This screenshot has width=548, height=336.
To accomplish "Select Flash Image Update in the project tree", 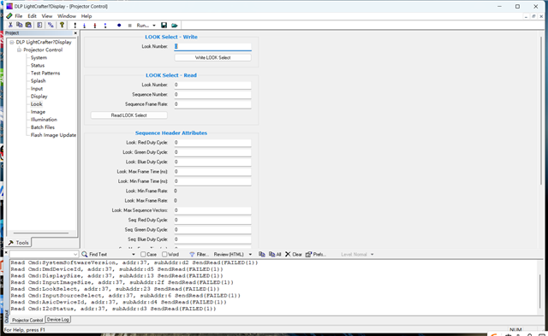I will pyautogui.click(x=53, y=135).
